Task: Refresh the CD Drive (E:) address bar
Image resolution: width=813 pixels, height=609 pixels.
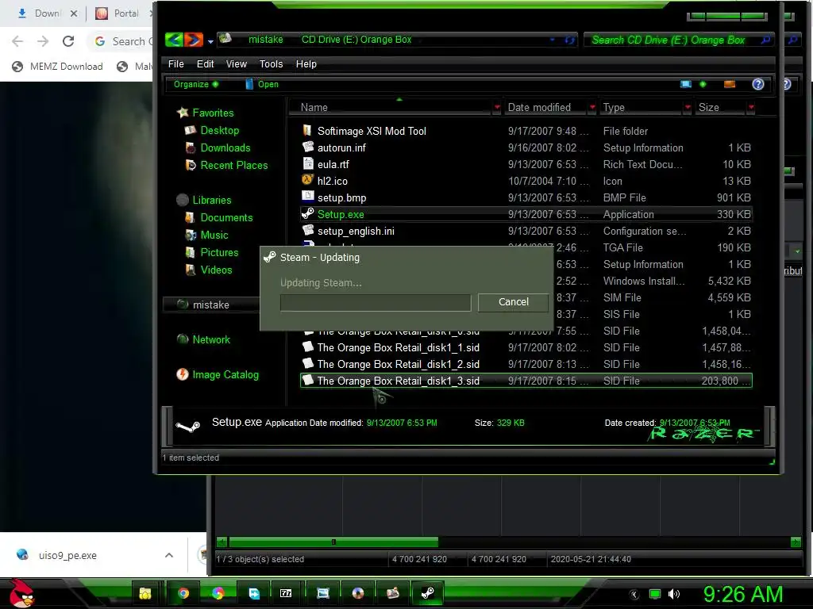Action: pyautogui.click(x=569, y=40)
